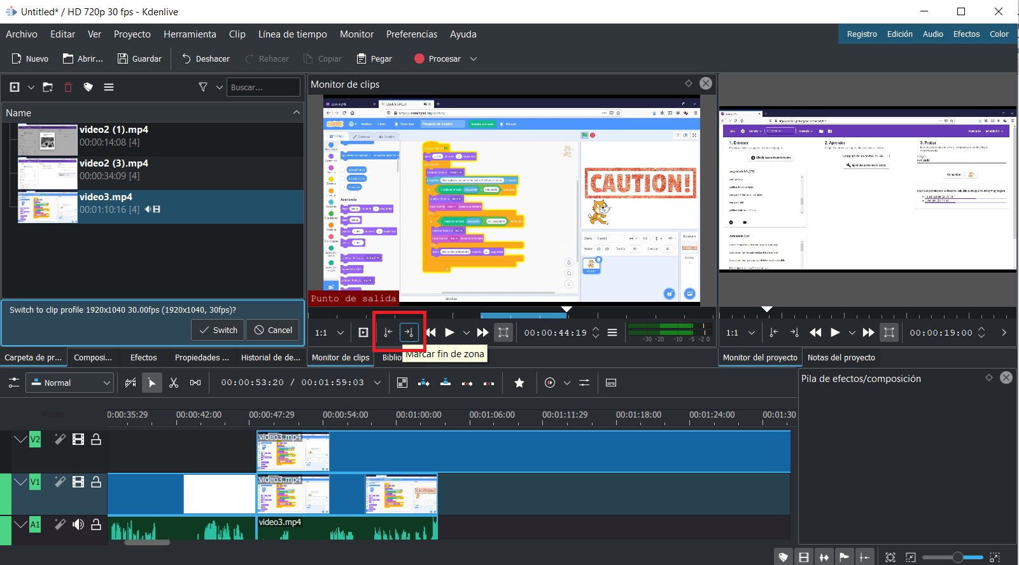
Task: Toggle V1 track target label
Action: (x=35, y=482)
